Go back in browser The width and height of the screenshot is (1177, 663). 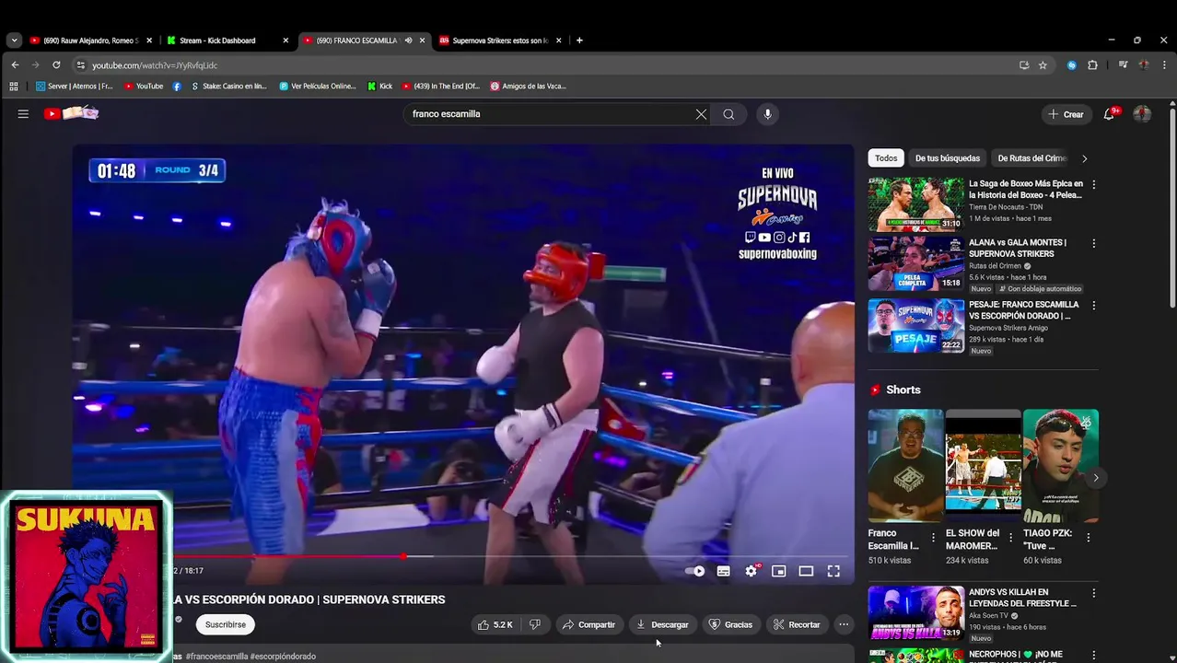click(15, 65)
